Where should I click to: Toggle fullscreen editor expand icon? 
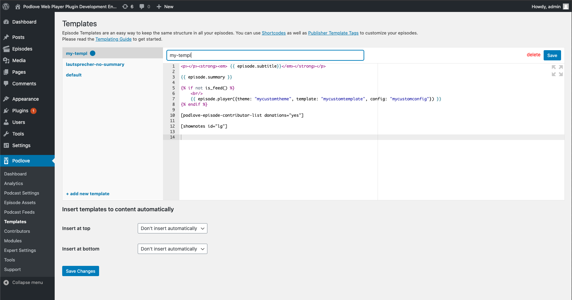557,70
